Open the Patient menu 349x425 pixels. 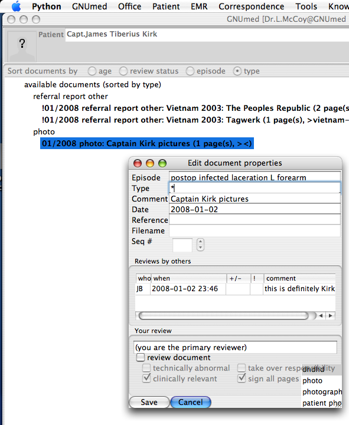pos(166,6)
